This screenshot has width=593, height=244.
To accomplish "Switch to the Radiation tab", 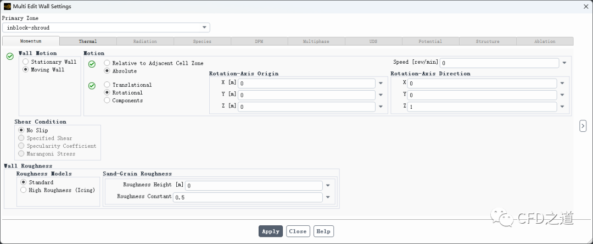I will [145, 41].
